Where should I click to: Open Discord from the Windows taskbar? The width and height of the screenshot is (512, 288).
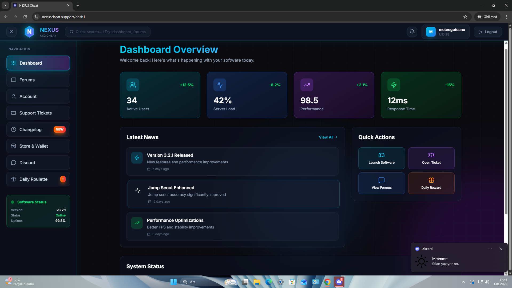339,282
